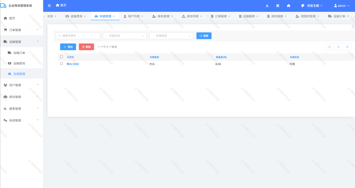Click the blue 搜索 button
Viewport: 355px width, 188px height.
(204, 36)
